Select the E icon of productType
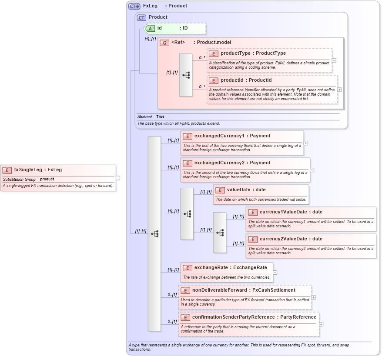 click(214, 53)
